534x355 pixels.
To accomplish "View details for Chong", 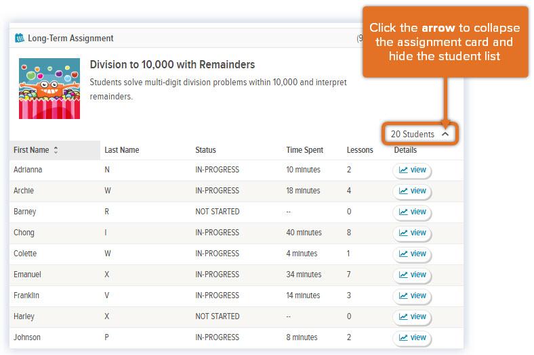I will (412, 233).
